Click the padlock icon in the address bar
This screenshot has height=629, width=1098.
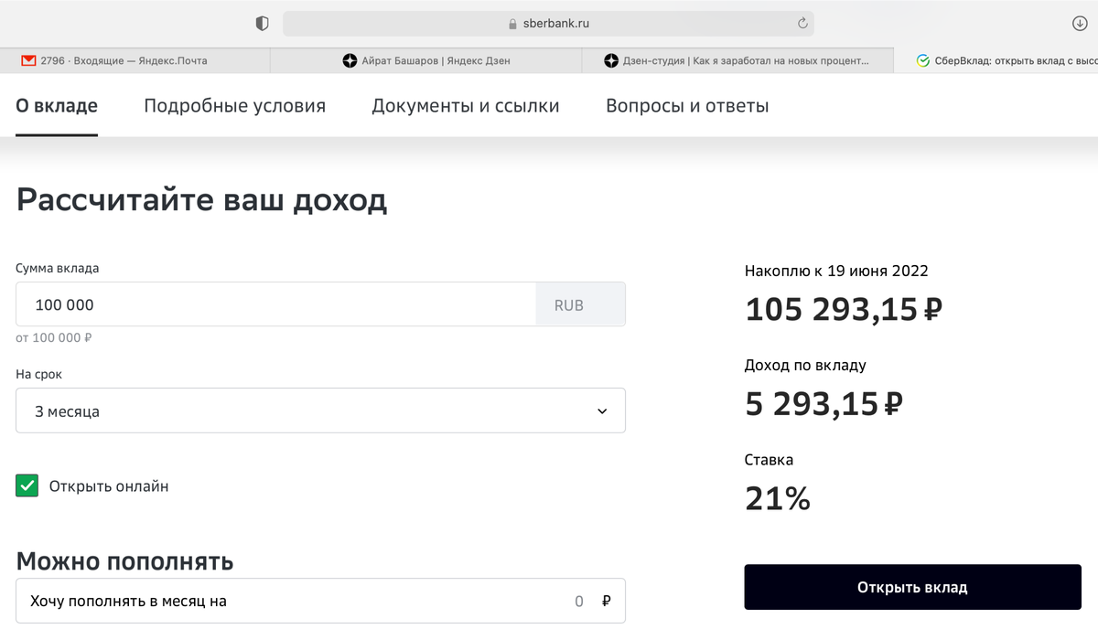510,23
